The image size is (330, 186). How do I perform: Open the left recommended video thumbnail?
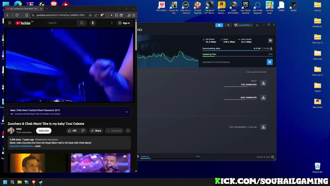coord(38,163)
